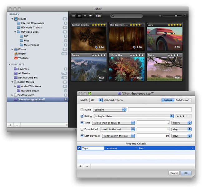
Task: Switch to list view icon in toolbar
Action: point(74,16)
